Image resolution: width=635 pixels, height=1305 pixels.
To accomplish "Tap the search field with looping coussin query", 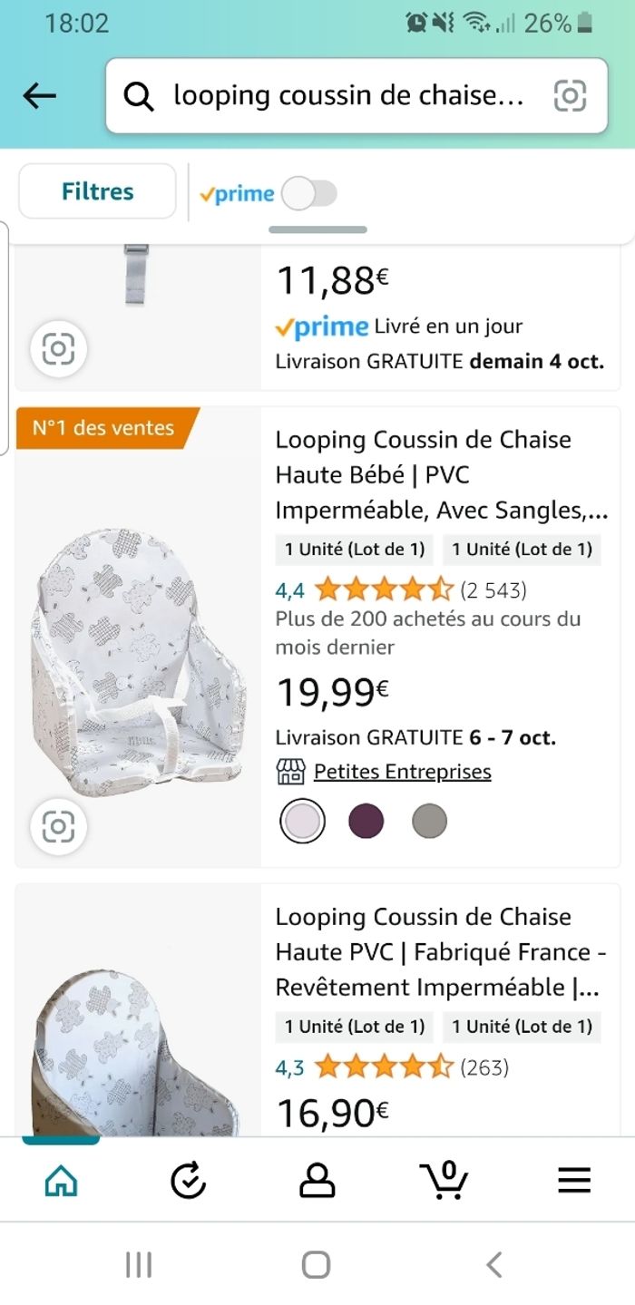I will tap(348, 95).
